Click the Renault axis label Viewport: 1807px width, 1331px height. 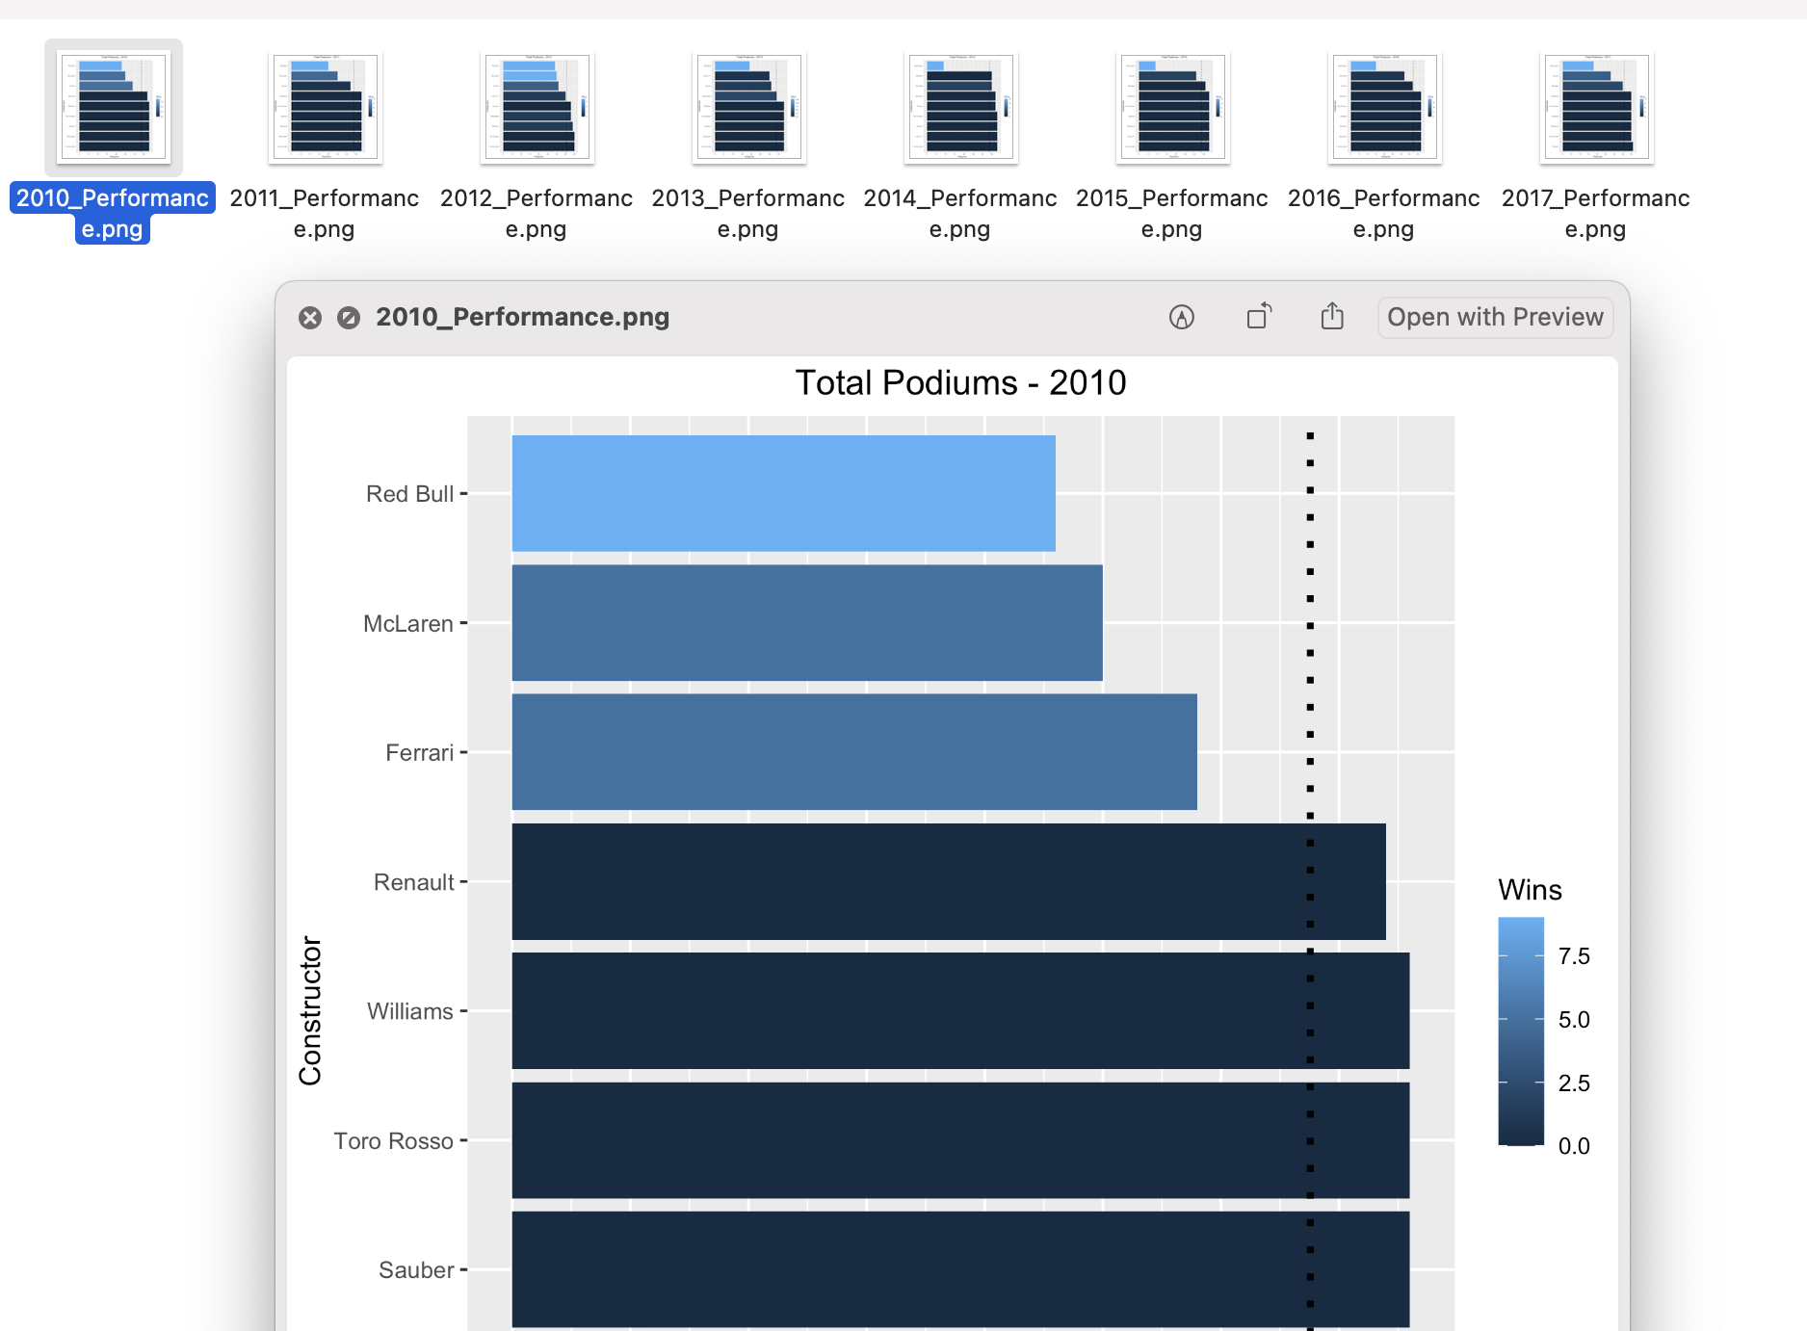coord(413,882)
